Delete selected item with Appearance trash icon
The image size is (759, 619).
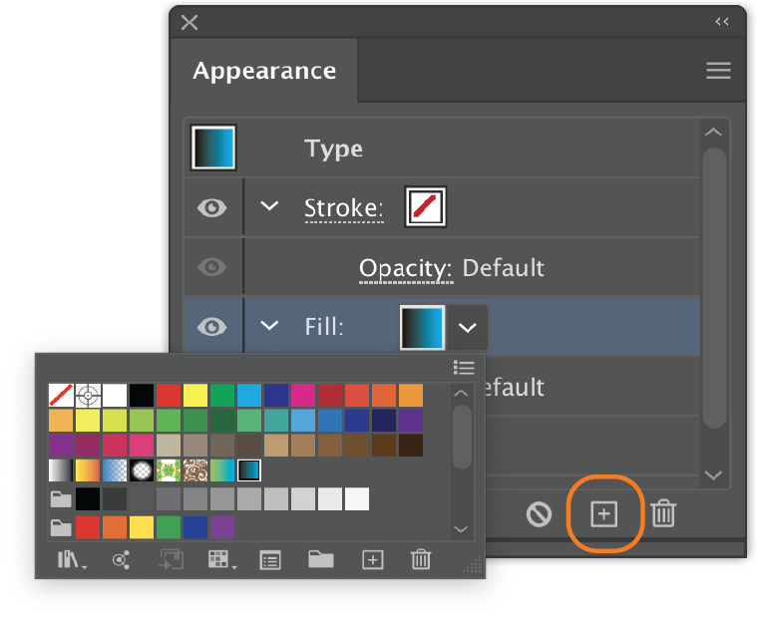click(663, 513)
